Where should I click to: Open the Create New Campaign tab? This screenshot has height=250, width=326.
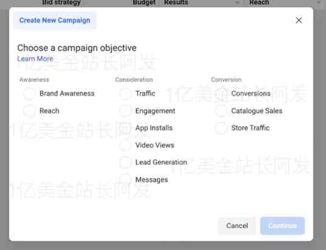(55, 21)
